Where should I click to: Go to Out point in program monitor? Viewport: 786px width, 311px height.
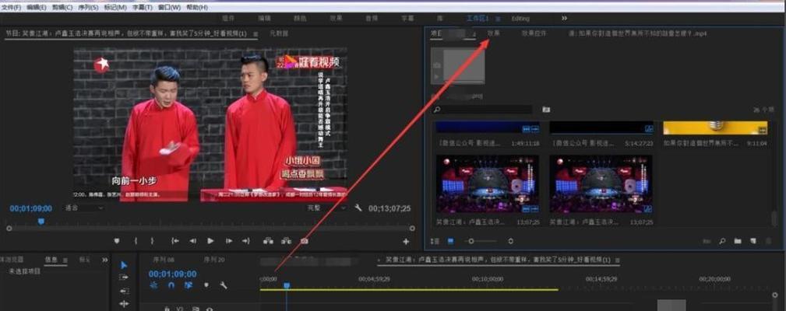point(245,241)
